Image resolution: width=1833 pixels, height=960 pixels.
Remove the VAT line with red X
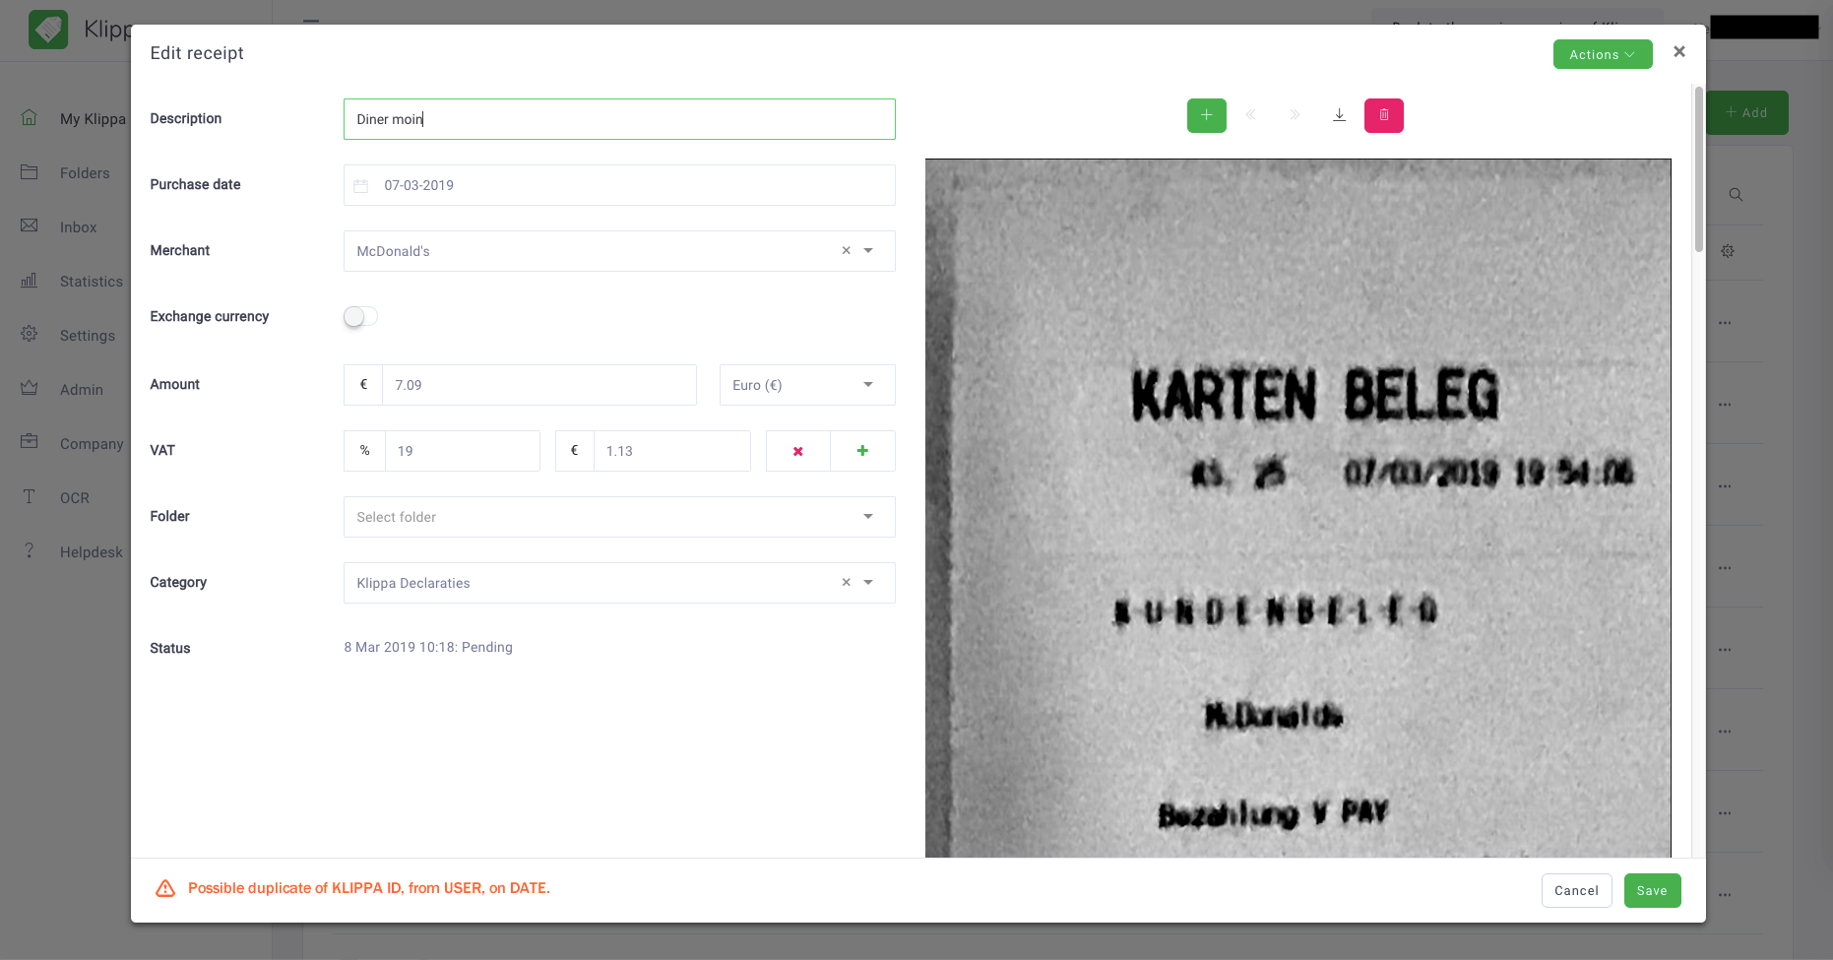pyautogui.click(x=797, y=451)
